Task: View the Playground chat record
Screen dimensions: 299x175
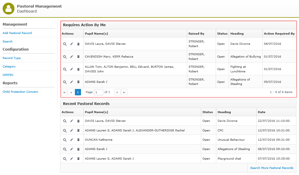Action: [x=65, y=159]
